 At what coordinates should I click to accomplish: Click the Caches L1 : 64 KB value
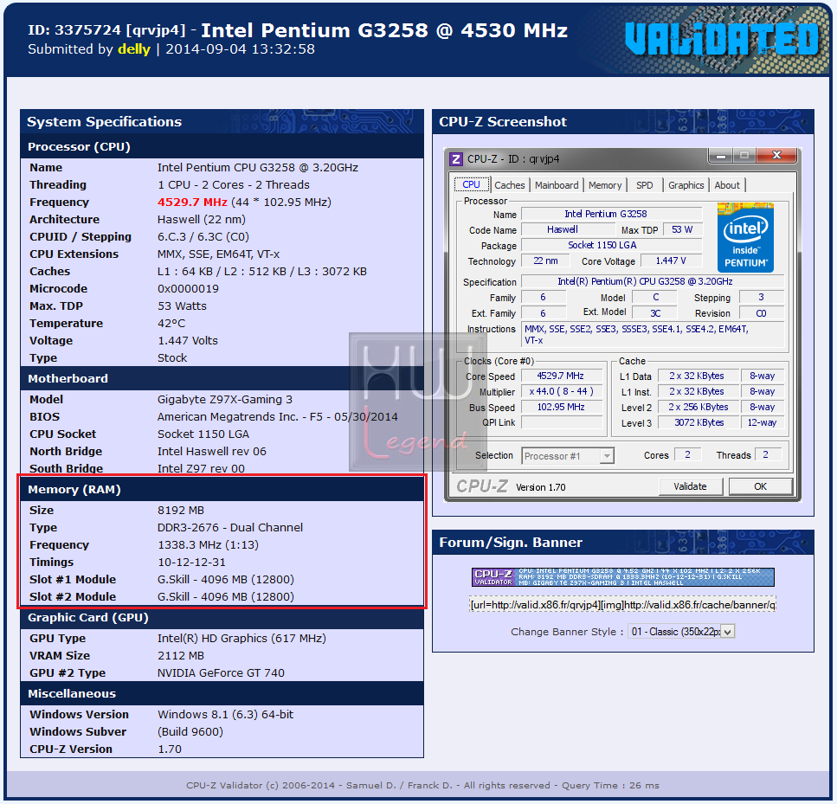click(262, 272)
